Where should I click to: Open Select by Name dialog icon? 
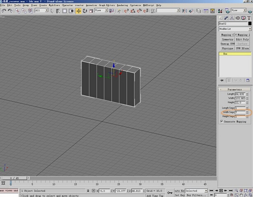[x=58, y=11]
